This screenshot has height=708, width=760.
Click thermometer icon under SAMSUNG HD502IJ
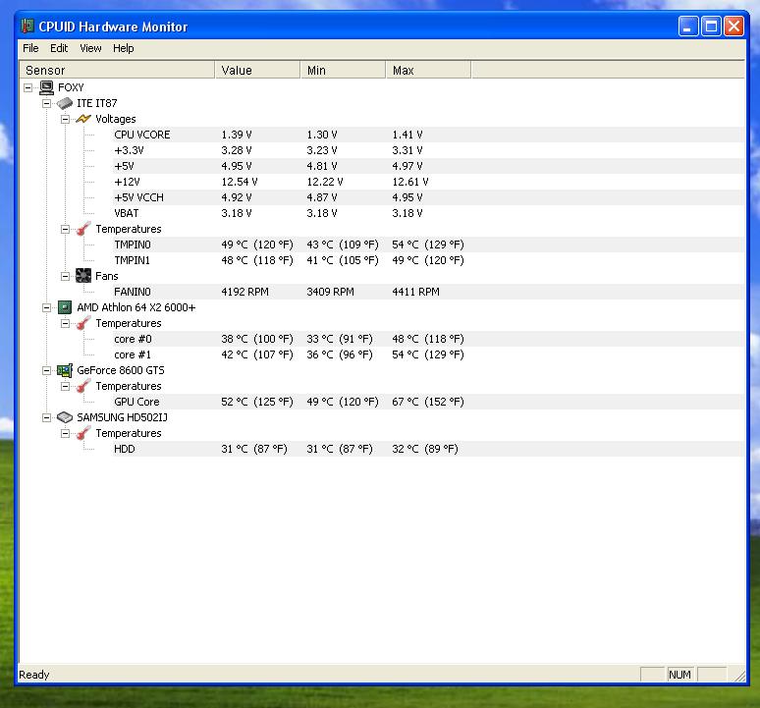(83, 433)
